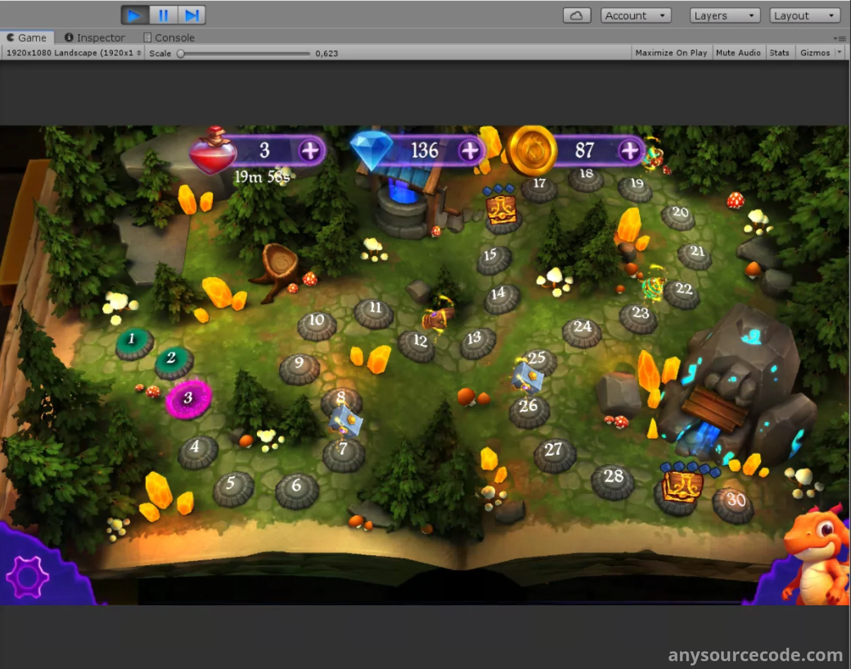Expand the Layers dropdown
Screen dimensions: 851x669
724,16
